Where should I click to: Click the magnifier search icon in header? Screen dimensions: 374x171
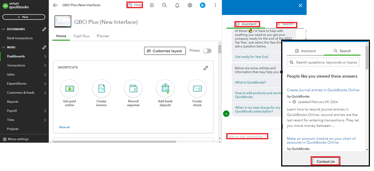(164, 5)
